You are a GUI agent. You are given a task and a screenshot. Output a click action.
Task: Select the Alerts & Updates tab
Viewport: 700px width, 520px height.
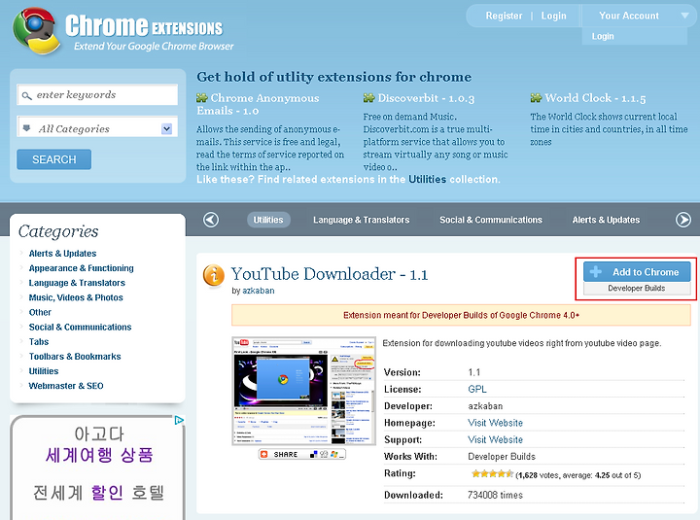606,220
